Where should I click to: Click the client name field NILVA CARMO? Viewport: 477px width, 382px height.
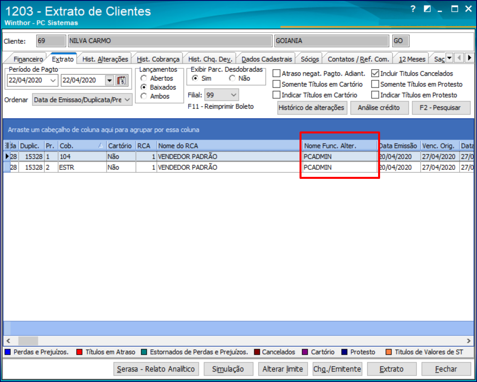pos(170,41)
